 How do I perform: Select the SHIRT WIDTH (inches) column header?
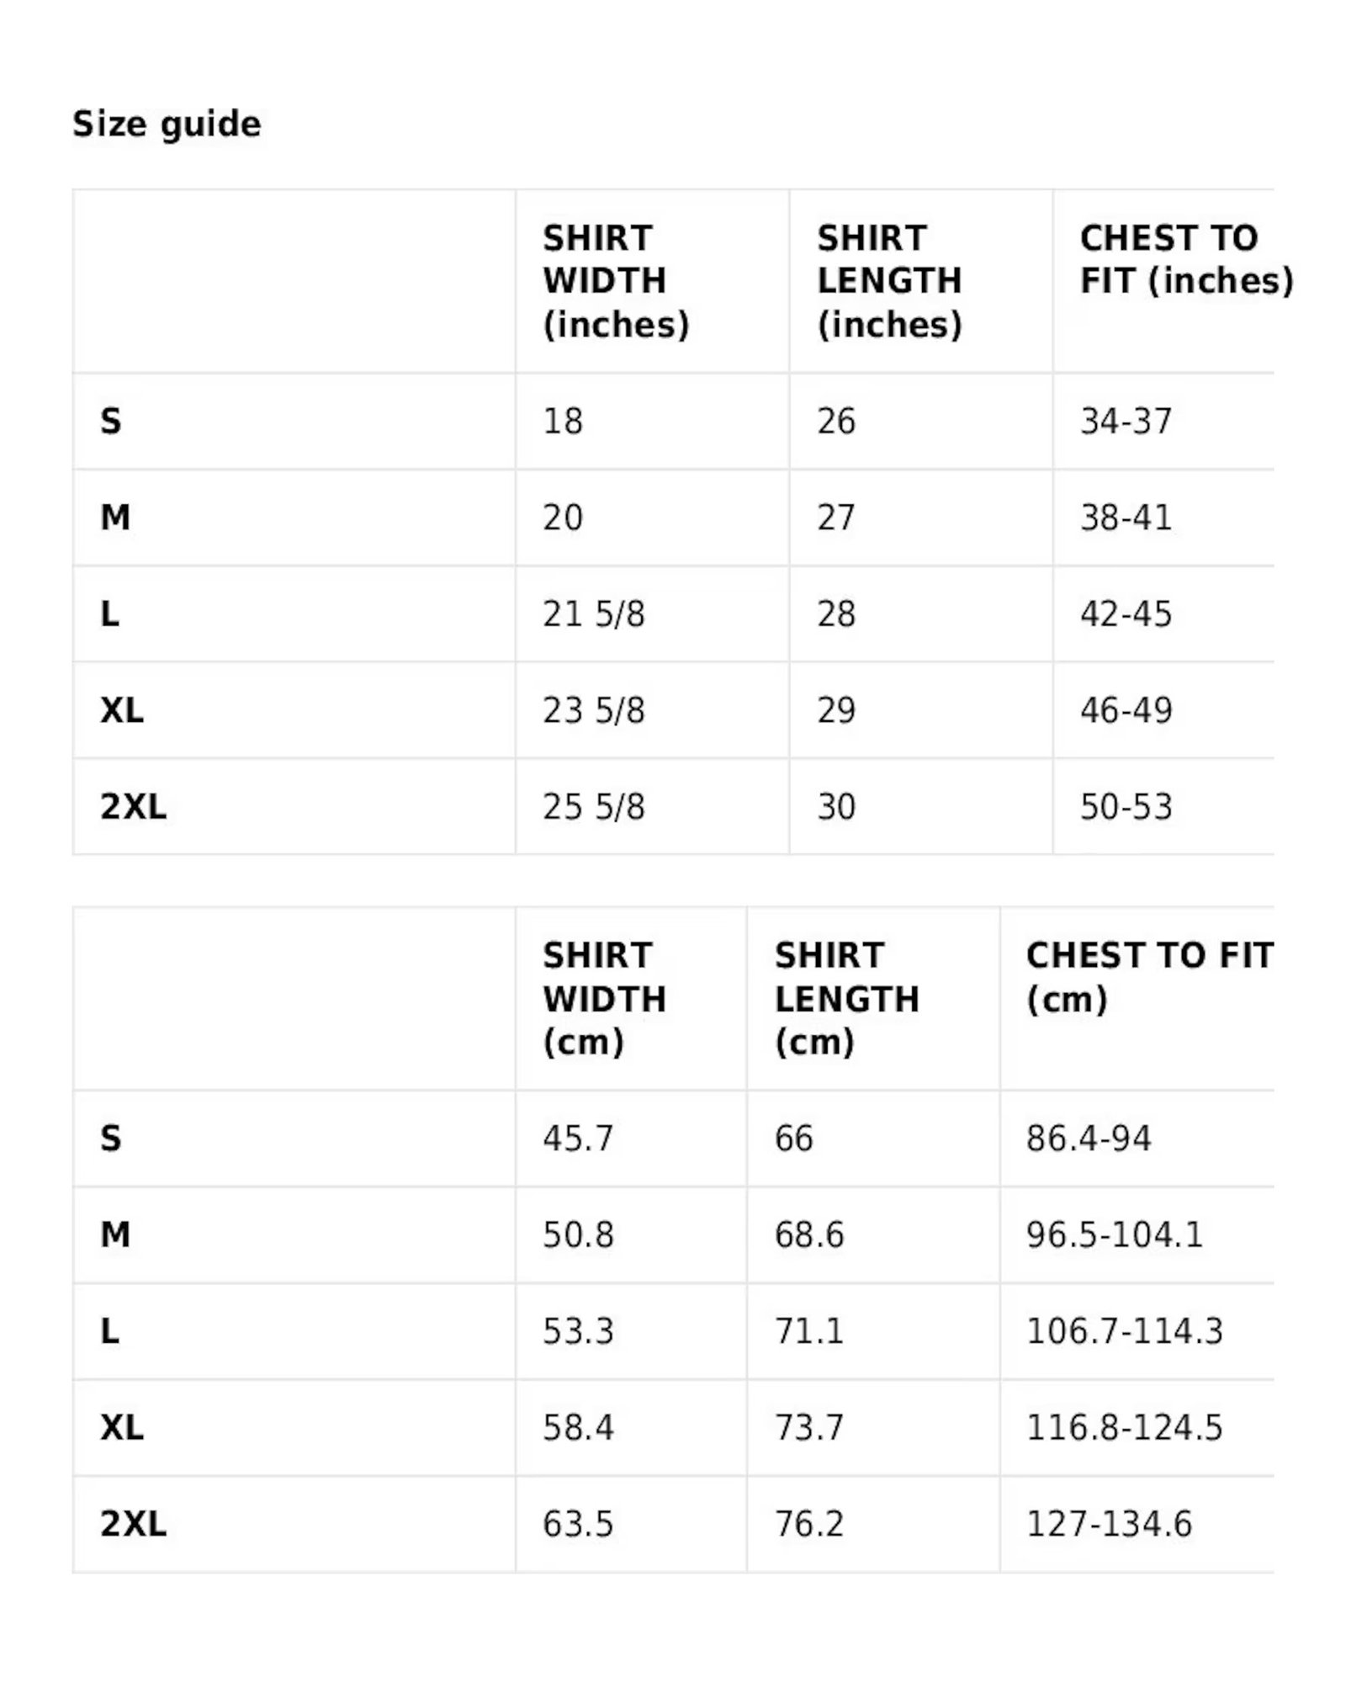pyautogui.click(x=616, y=281)
